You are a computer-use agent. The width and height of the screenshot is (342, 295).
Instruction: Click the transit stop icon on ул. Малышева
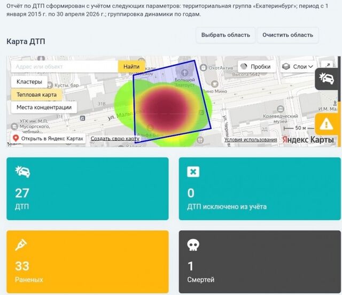point(82,118)
